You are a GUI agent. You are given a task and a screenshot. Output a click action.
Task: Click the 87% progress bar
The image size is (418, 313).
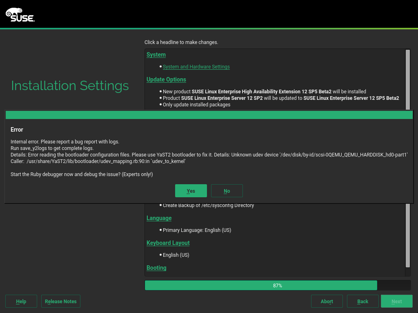[x=278, y=285]
